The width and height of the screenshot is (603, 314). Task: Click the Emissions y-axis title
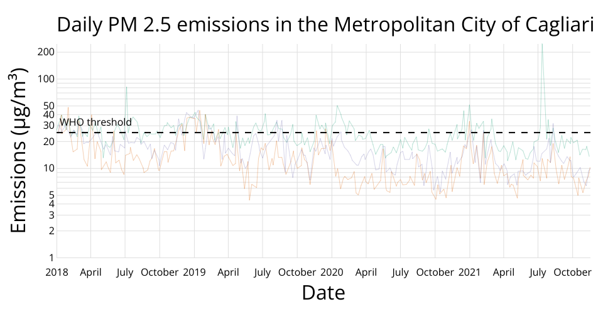20,153
